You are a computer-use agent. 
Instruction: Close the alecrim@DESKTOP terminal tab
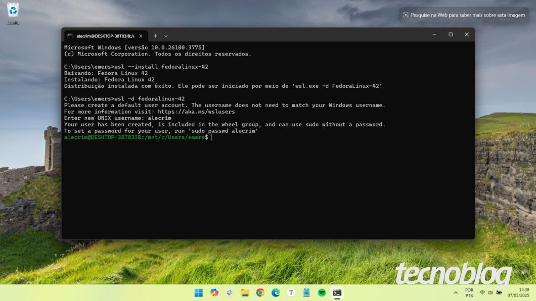point(141,36)
